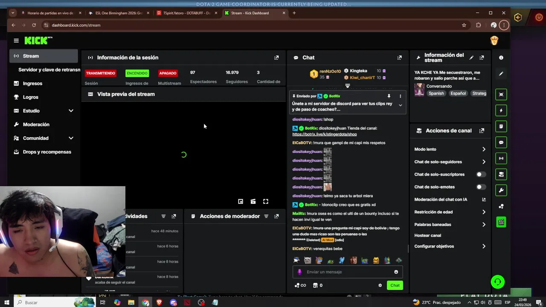Open Restricción de edad settings arrow
Viewport: 546px width, 307px height.
pyautogui.click(x=484, y=212)
